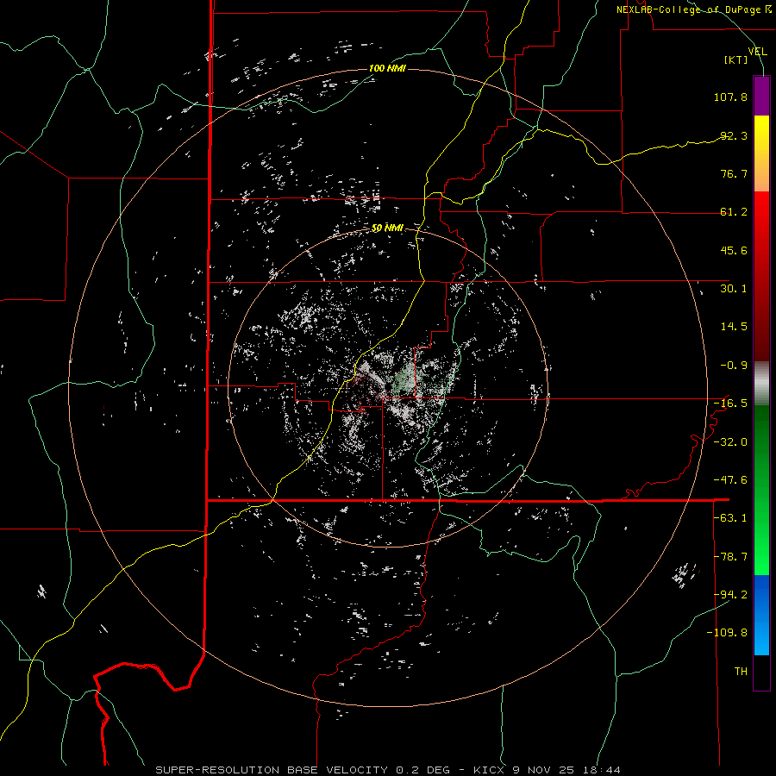Click the isolated echo cluster beyond the eastern range ring
The height and width of the screenshot is (776, 776).
(685, 575)
